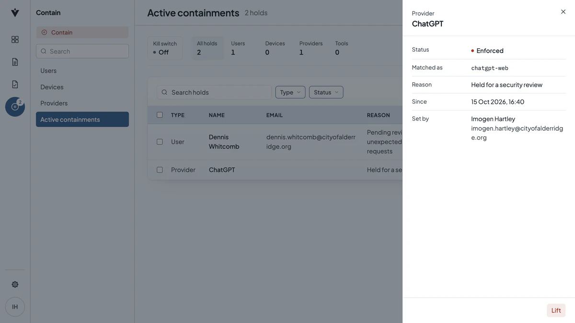
Task: Click Dennis Whitcomb's email address
Action: click(311, 142)
